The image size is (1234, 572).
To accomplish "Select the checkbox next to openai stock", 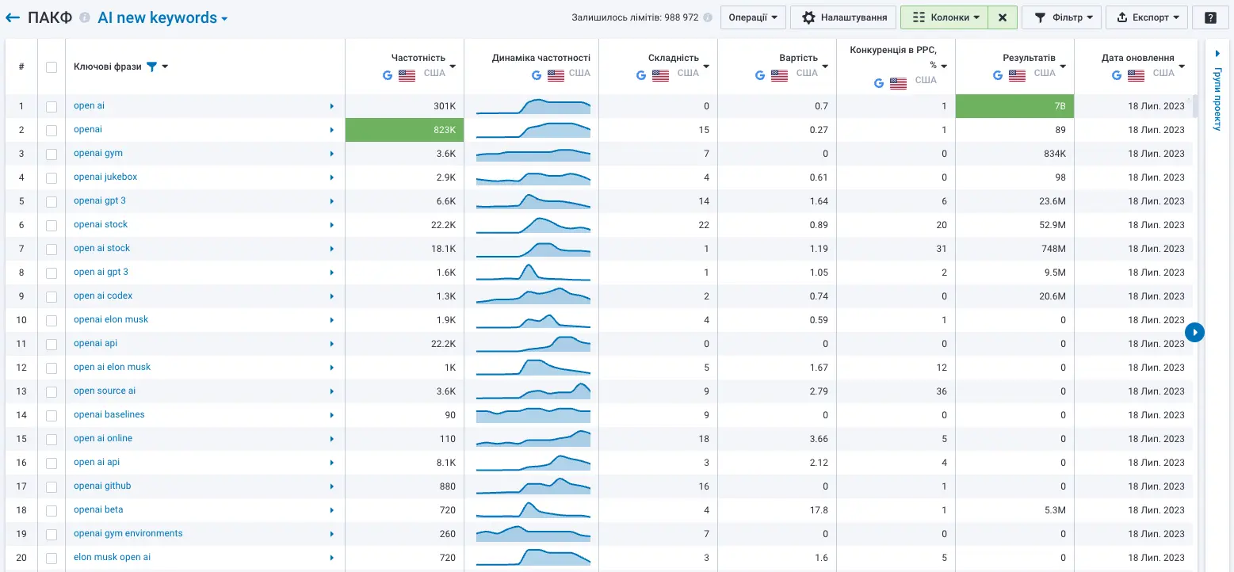I will 51,224.
